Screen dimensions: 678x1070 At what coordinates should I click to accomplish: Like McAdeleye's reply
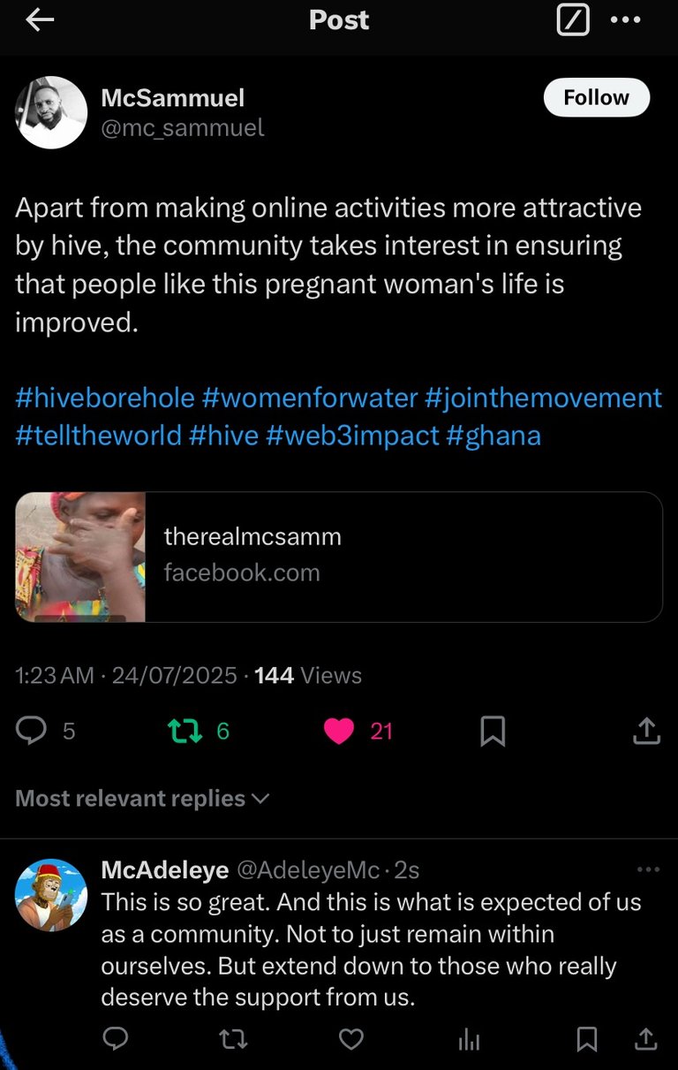click(351, 1039)
